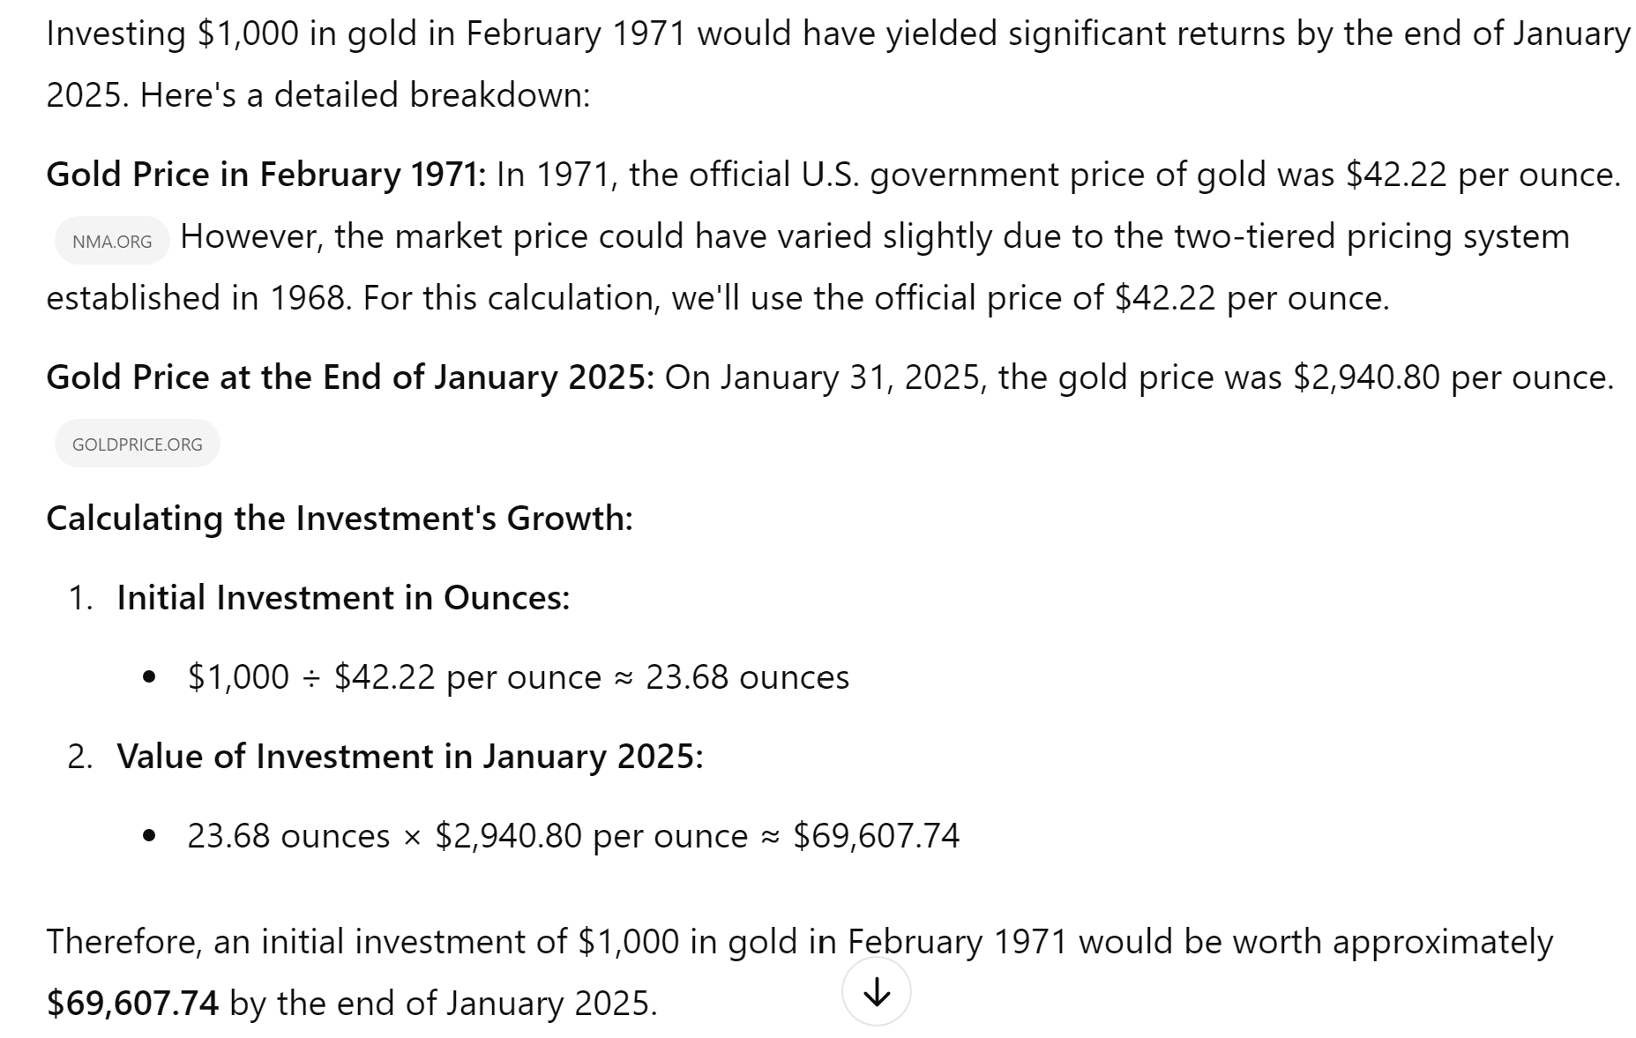Open the GOLDPRICE.ORG source citation

click(138, 444)
